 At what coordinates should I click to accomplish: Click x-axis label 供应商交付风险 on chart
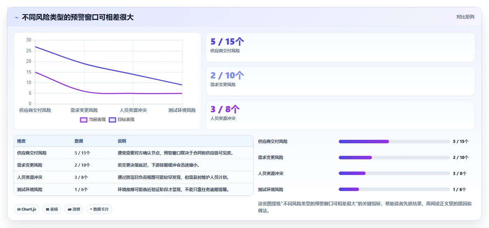pos(35,110)
